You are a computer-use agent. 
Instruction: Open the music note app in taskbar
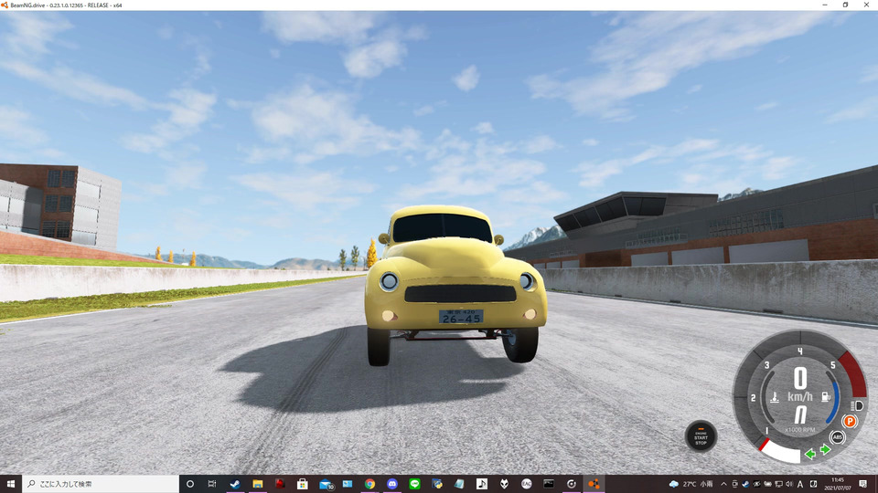click(482, 484)
